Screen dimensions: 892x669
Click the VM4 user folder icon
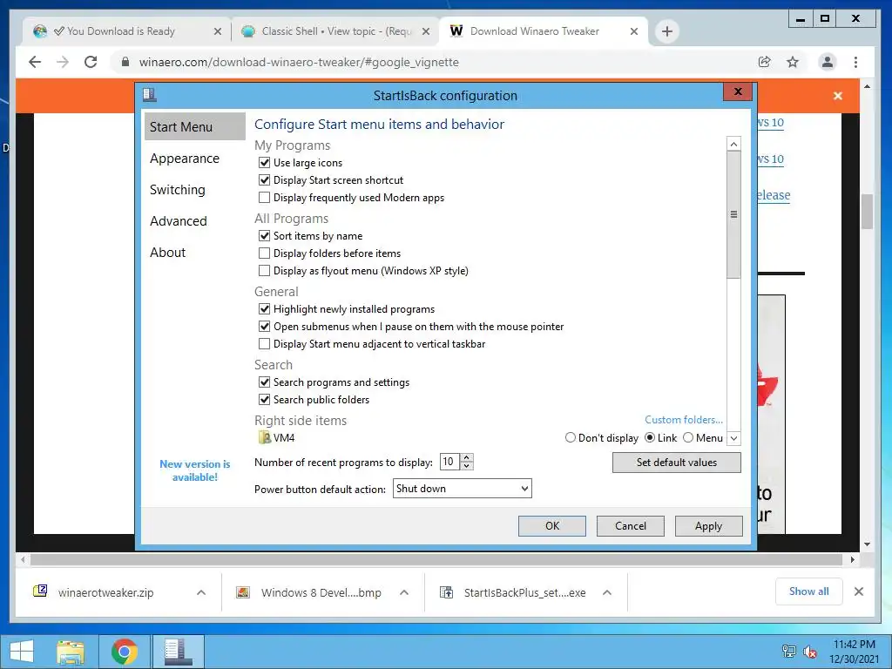click(x=265, y=437)
